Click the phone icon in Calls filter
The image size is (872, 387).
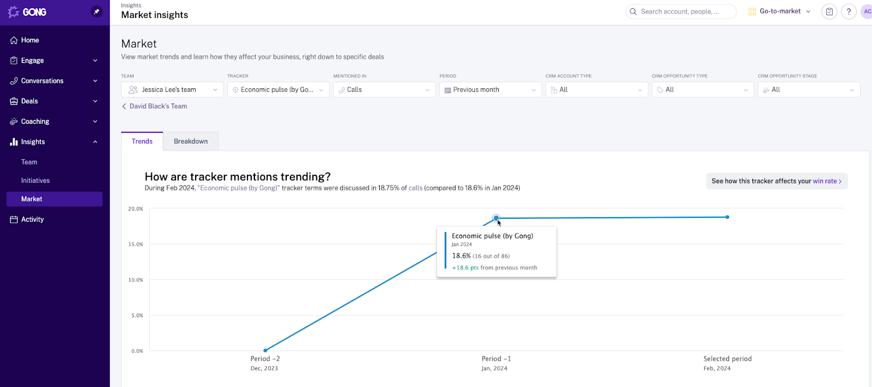click(x=342, y=90)
